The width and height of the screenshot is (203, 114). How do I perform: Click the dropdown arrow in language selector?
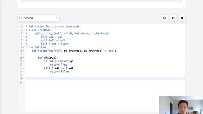point(56,18)
